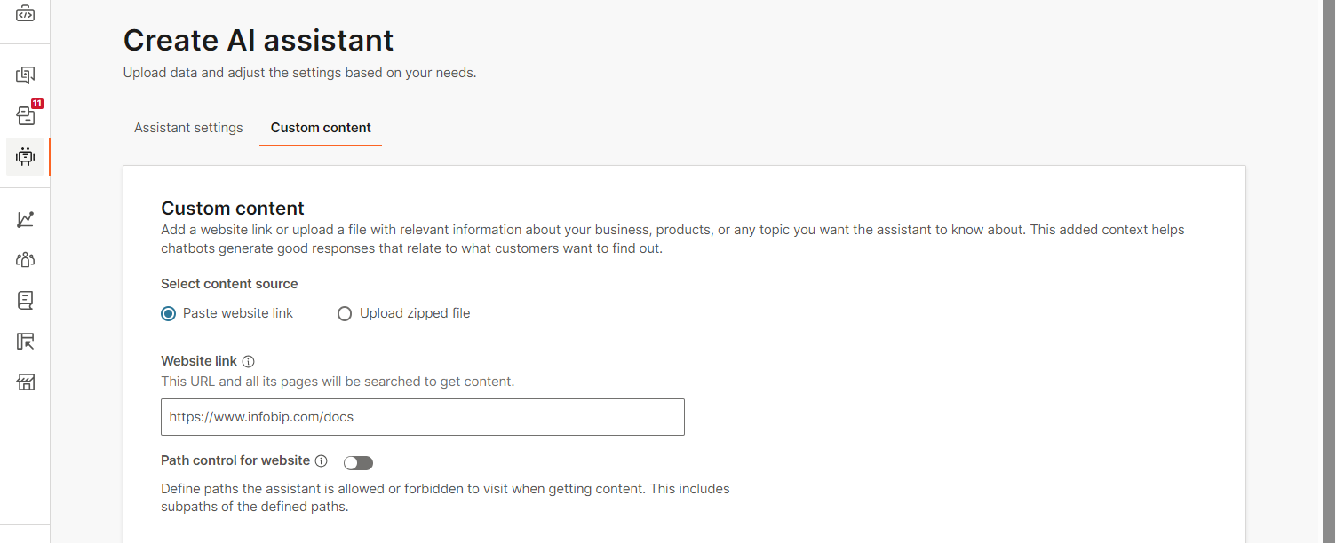Open the storefront exchange sidebar icon
This screenshot has width=1336, height=543.
click(25, 382)
